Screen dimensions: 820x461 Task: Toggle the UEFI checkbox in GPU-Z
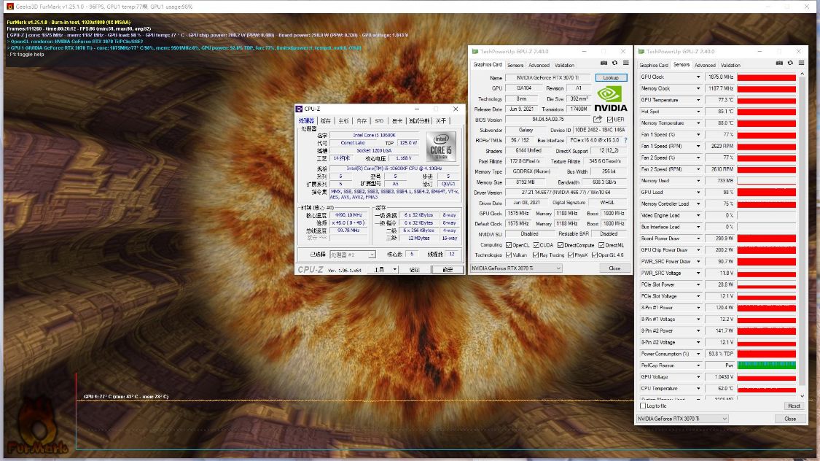click(x=610, y=120)
